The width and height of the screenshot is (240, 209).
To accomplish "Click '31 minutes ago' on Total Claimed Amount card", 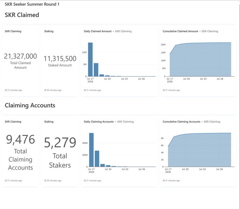I will [x=15, y=90].
